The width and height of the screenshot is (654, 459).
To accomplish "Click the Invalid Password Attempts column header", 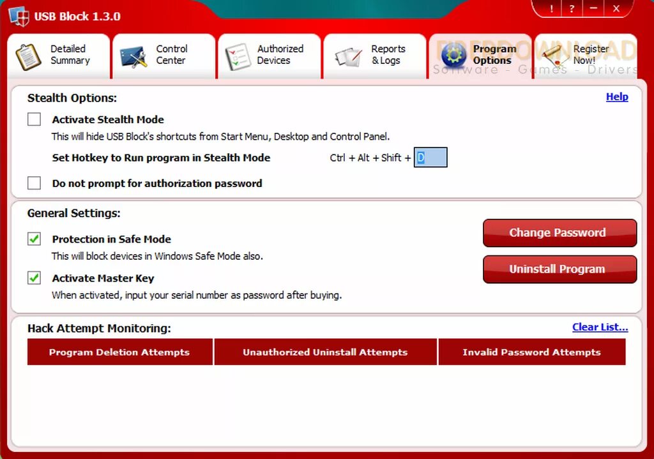I will pos(532,352).
